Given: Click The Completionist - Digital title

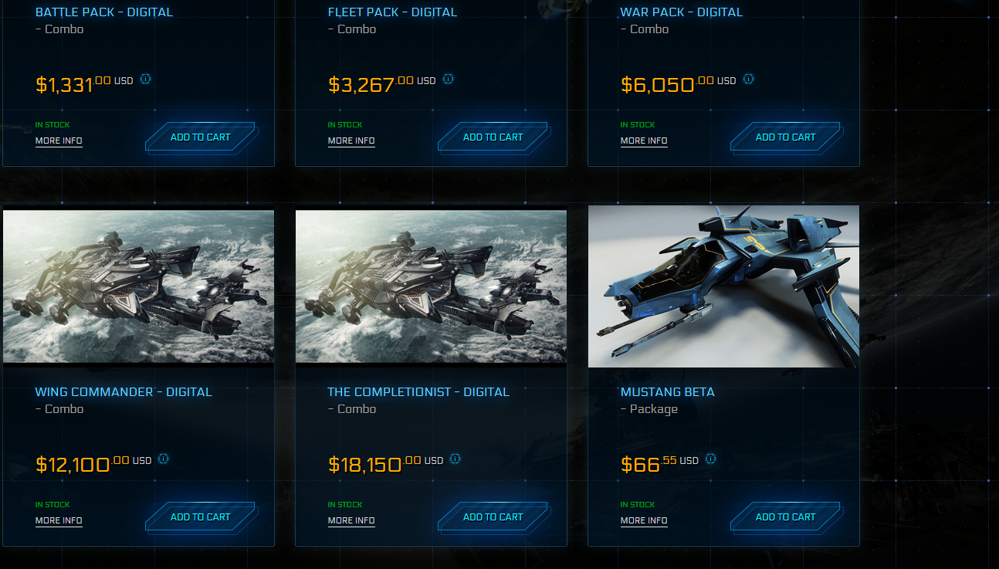Looking at the screenshot, I should pos(418,392).
